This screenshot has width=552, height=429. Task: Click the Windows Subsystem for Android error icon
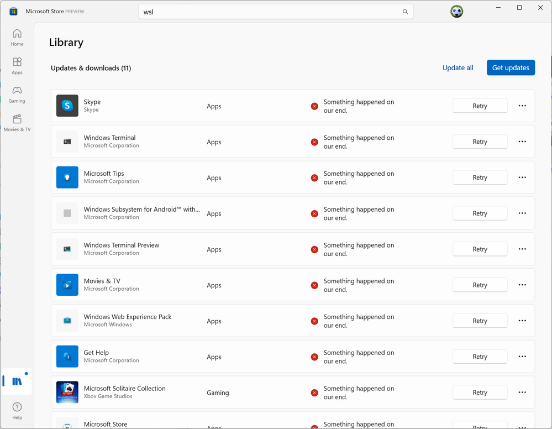(314, 214)
